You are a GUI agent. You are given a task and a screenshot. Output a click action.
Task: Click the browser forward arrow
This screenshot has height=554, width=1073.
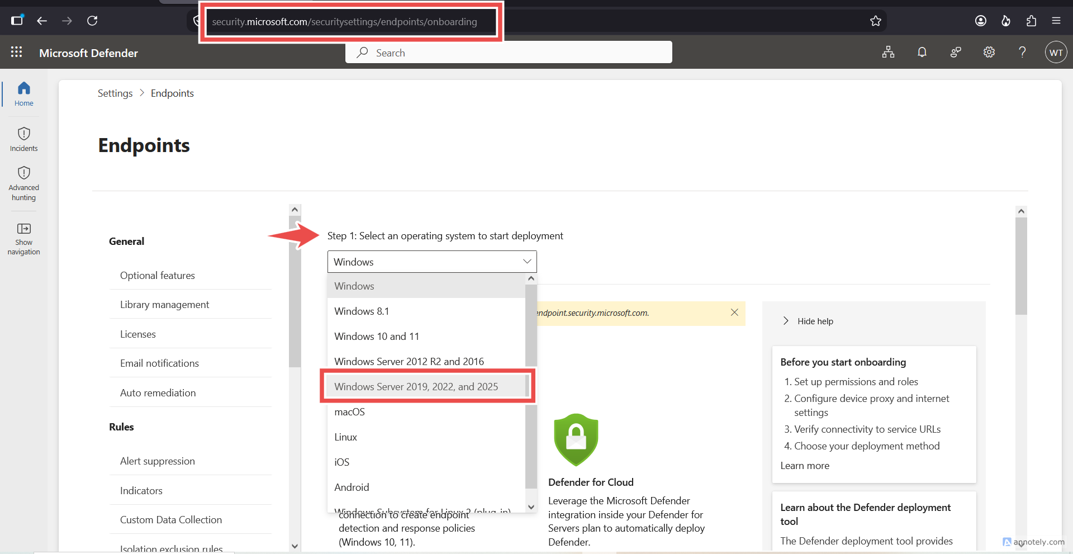click(x=67, y=21)
